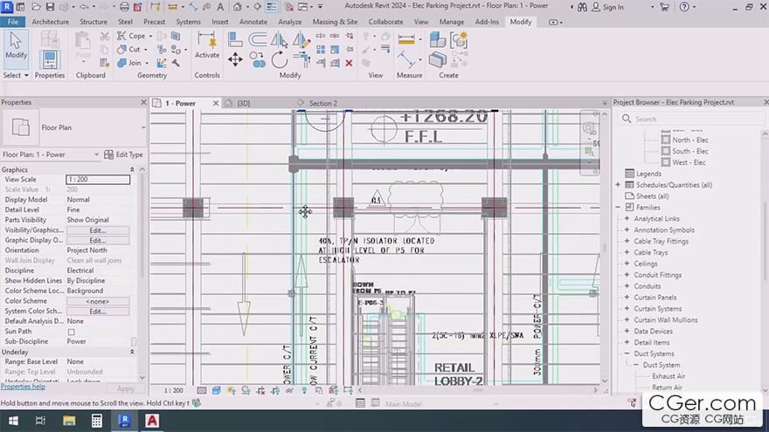The width and height of the screenshot is (769, 432).
Task: Click the Measure dimension tool icon
Action: pos(408,39)
